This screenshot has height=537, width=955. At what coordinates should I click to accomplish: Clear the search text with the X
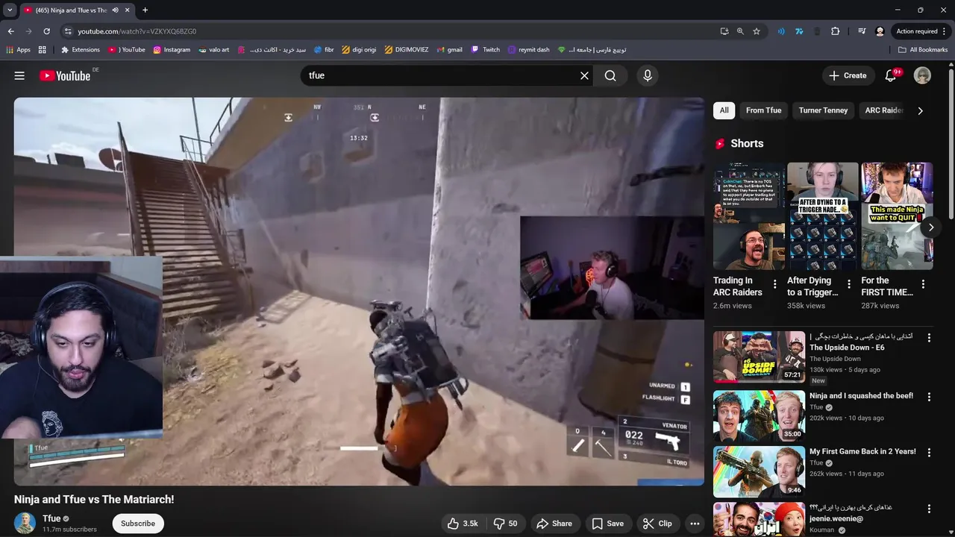point(584,75)
